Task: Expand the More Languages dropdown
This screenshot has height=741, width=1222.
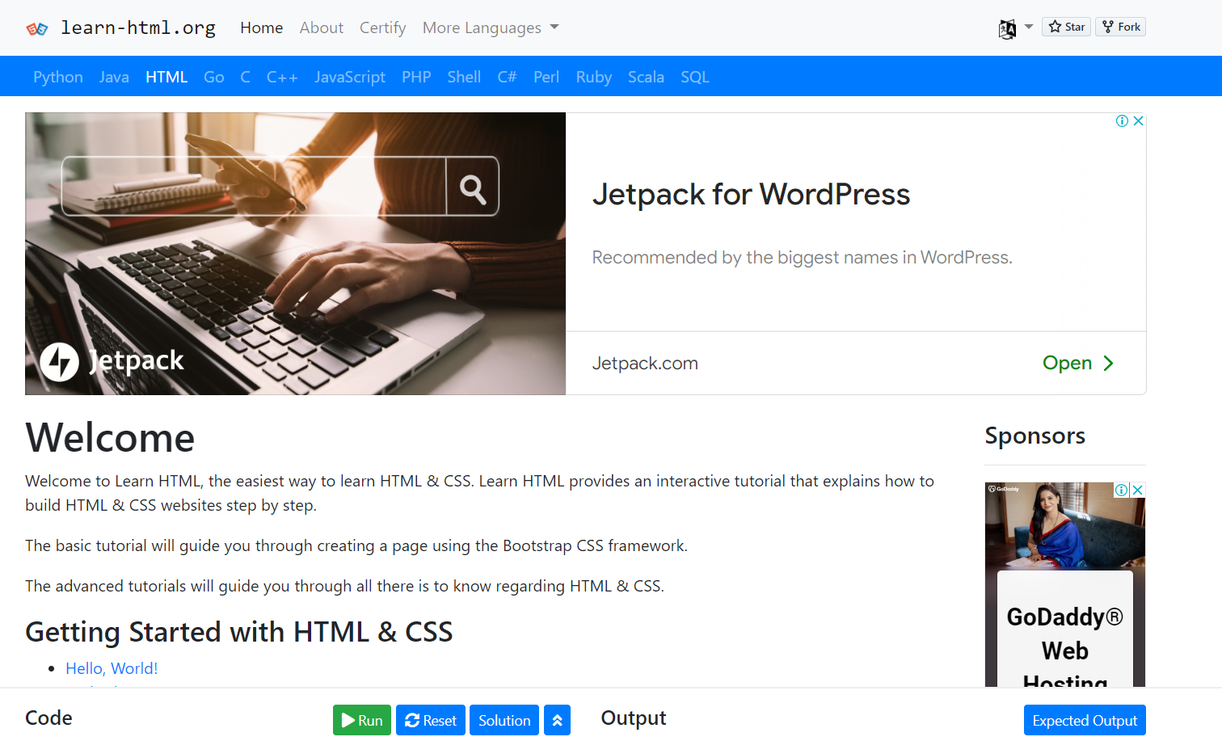Action: (491, 27)
